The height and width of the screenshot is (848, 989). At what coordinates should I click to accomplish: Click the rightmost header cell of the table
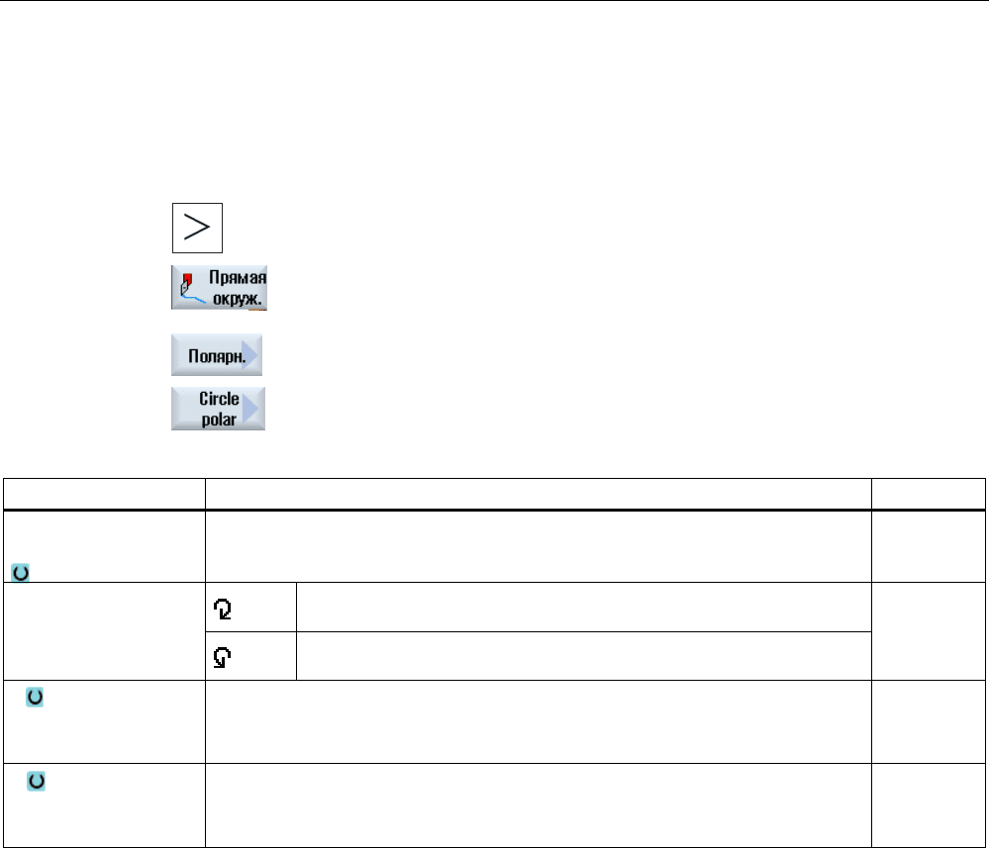[x=929, y=494]
